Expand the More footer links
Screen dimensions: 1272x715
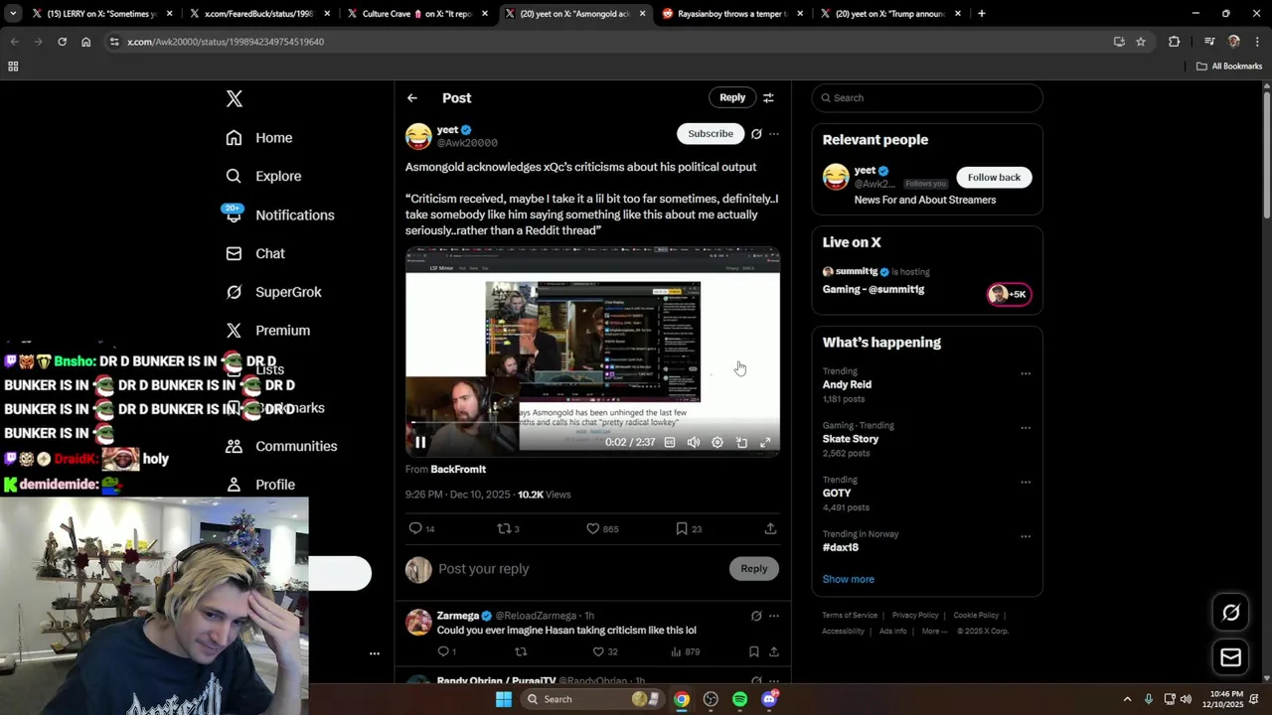pyautogui.click(x=934, y=631)
